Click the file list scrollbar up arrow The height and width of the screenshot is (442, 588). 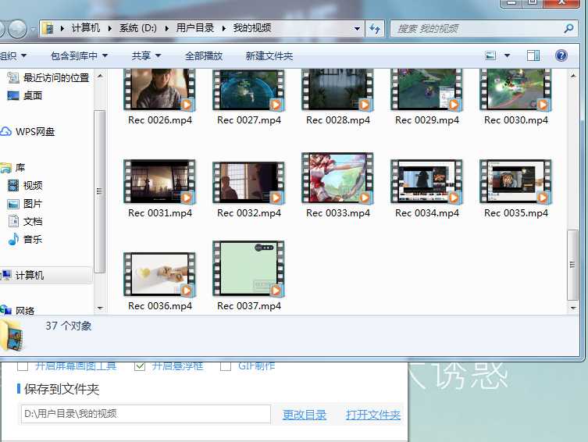pyautogui.click(x=572, y=75)
